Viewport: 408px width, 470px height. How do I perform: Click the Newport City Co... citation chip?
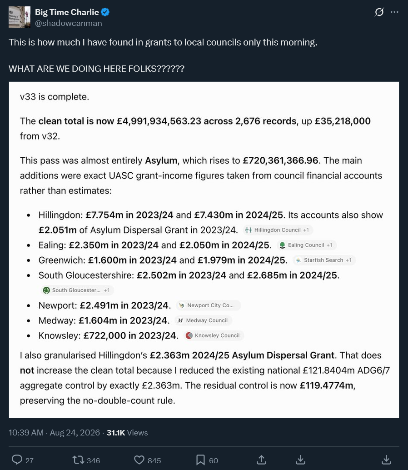(209, 305)
